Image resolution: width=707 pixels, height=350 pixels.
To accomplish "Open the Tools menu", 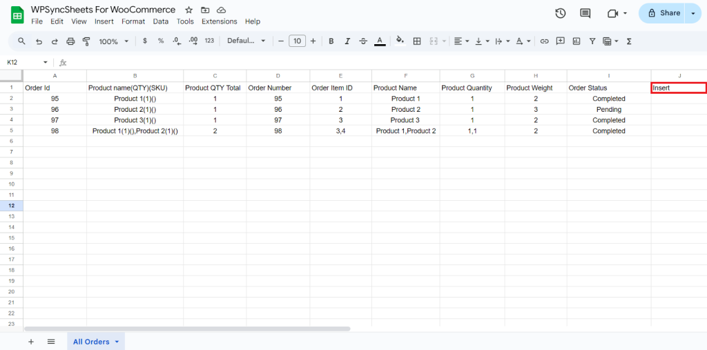I will coord(185,21).
